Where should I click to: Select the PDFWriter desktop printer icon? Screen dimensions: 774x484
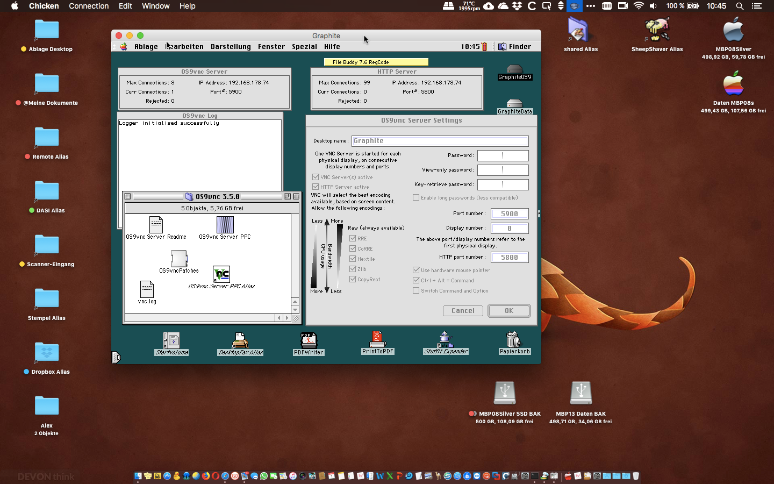tap(309, 340)
